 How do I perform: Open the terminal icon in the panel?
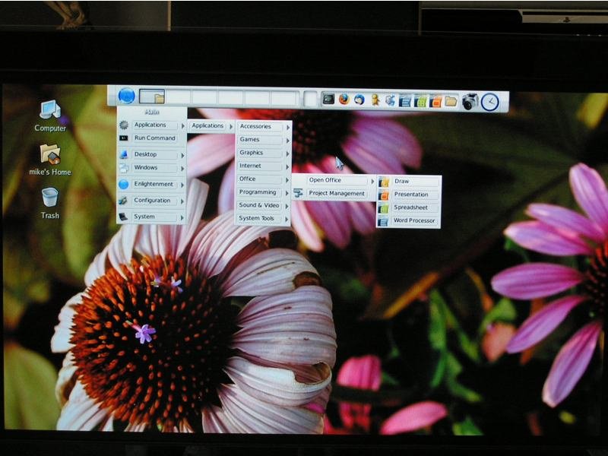pos(328,99)
